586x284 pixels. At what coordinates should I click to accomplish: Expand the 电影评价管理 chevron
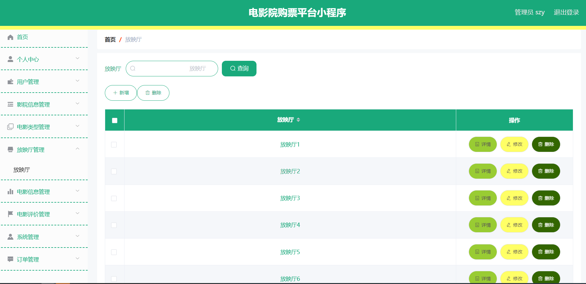click(x=77, y=213)
